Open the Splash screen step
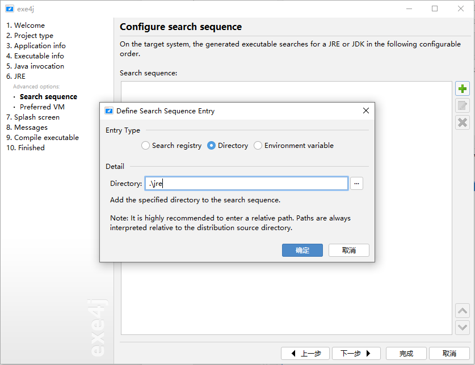475x365 pixels. click(x=33, y=117)
